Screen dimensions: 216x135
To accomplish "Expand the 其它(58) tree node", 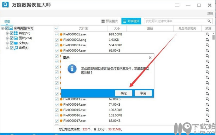I will pos(7,33).
